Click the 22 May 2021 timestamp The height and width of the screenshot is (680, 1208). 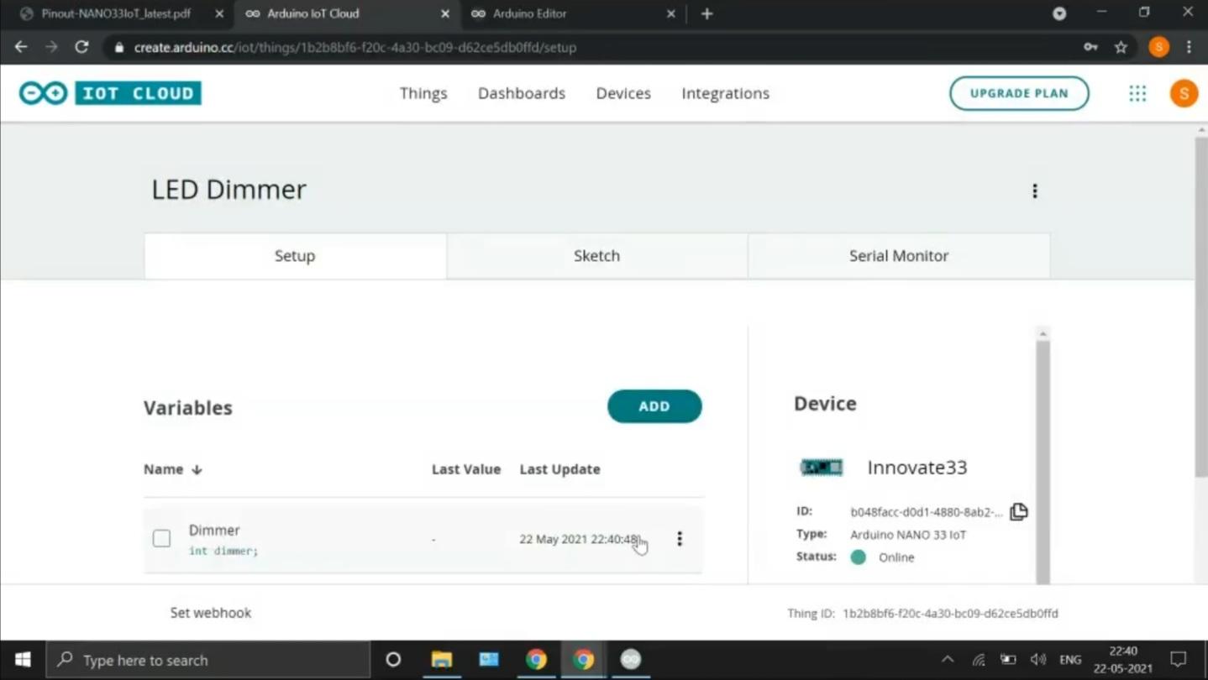click(x=580, y=539)
